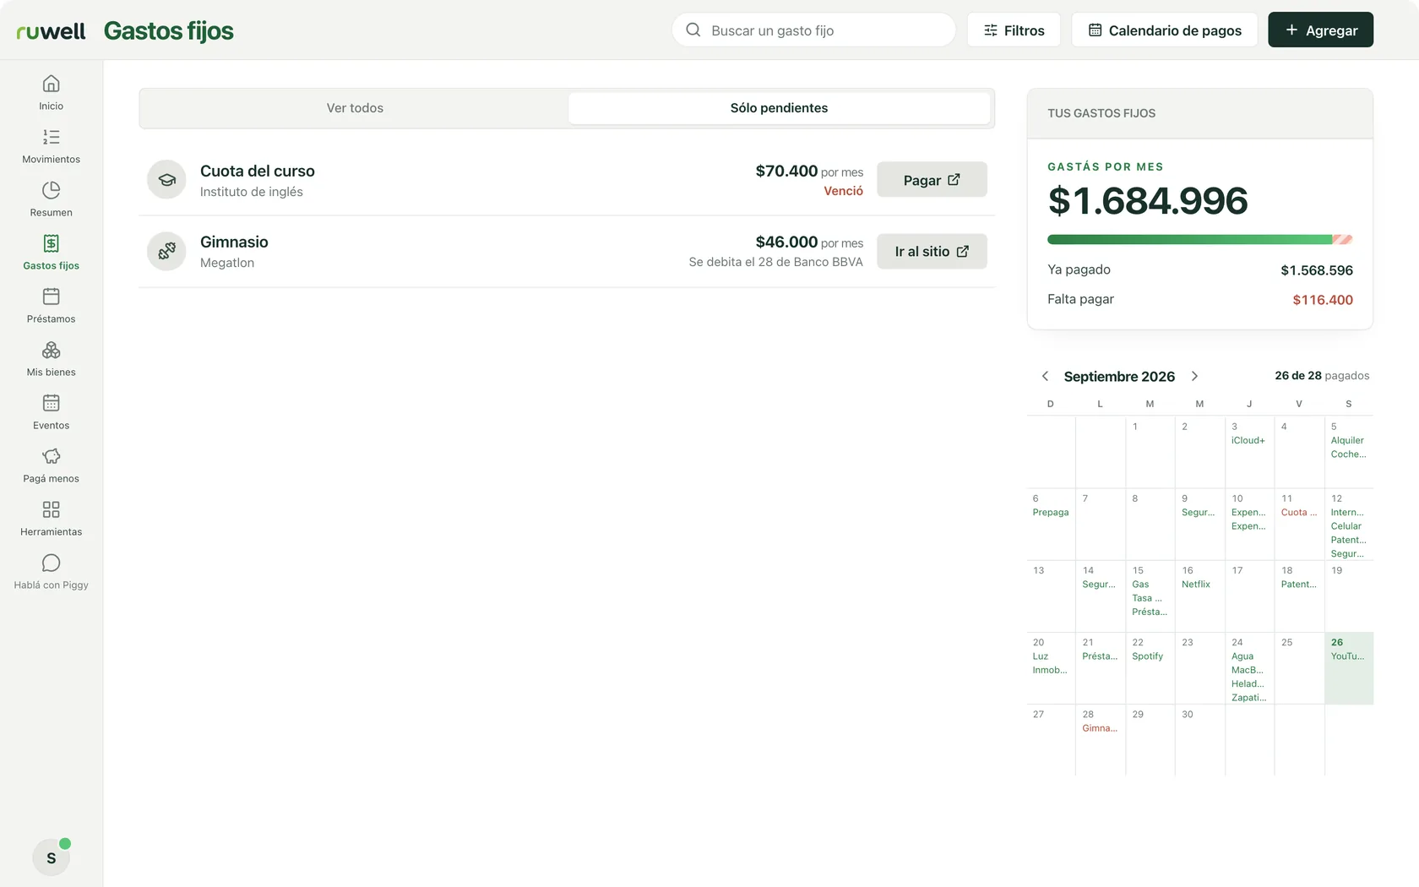Open the Filtros options
Image resolution: width=1419 pixels, height=887 pixels.
(x=1014, y=30)
